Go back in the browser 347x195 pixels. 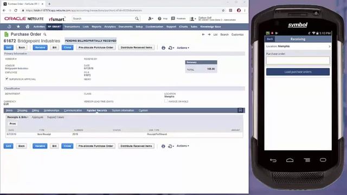(x=4, y=10)
